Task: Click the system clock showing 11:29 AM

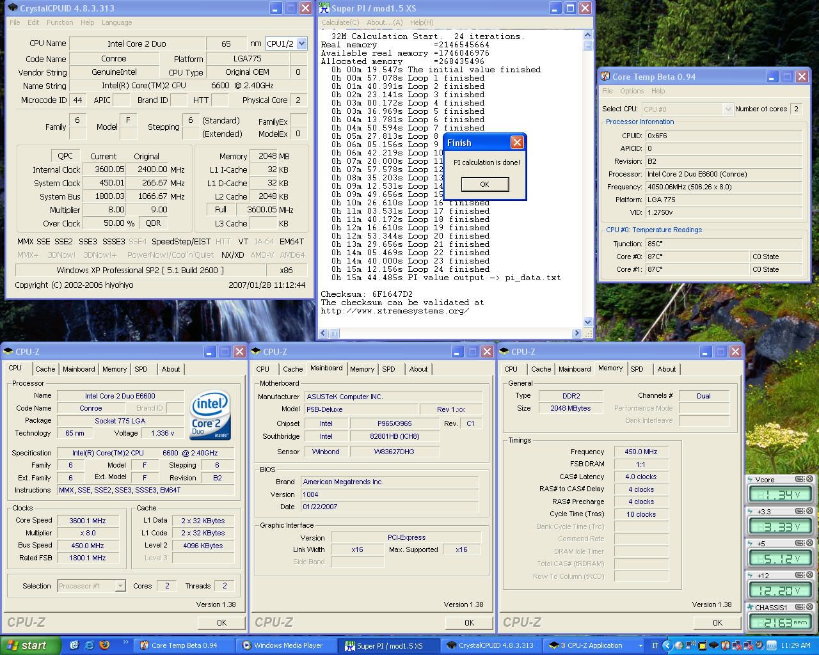Action: click(x=796, y=645)
